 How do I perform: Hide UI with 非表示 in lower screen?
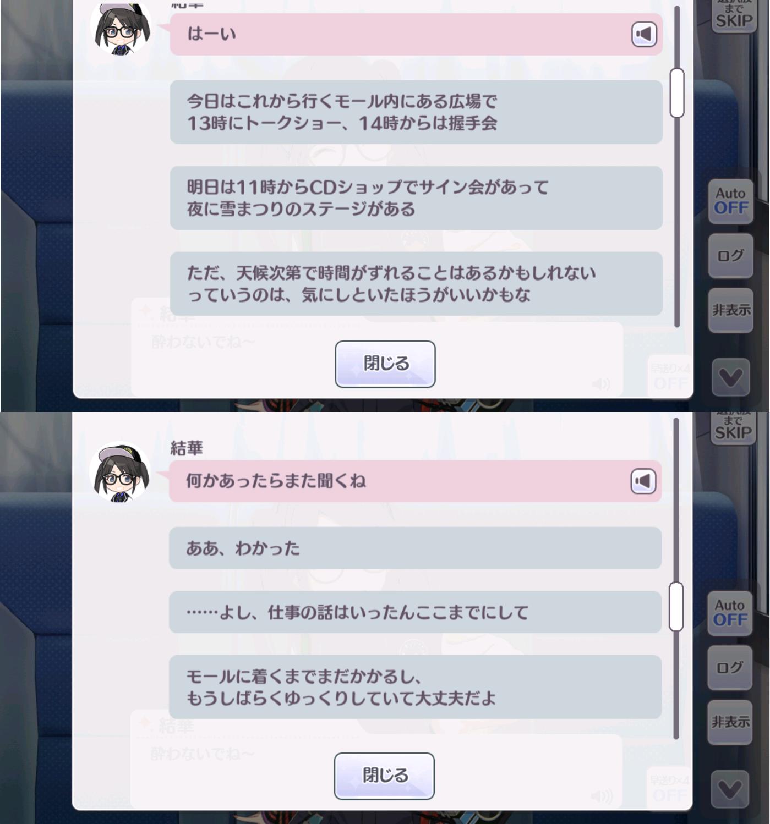[730, 722]
